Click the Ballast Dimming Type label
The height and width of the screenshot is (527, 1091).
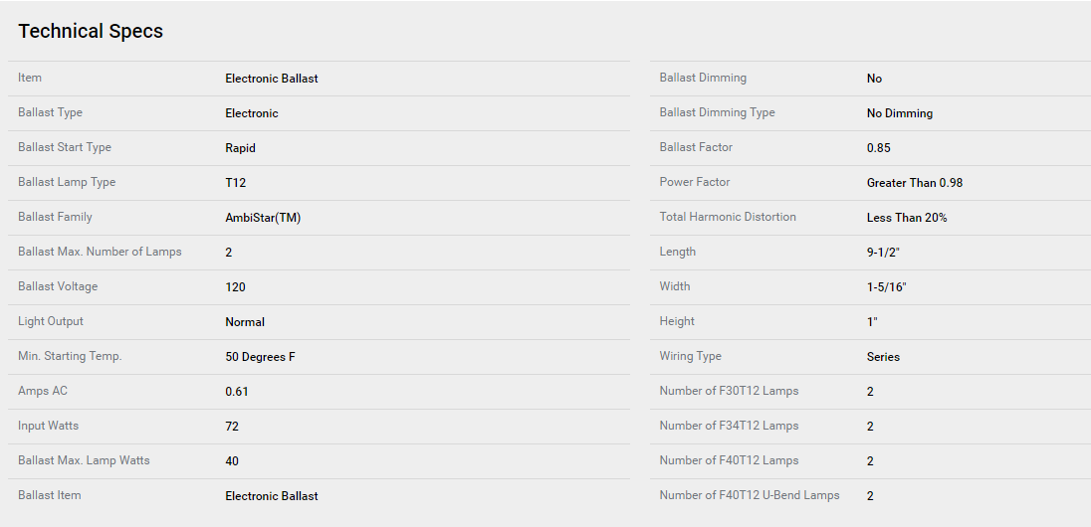click(x=717, y=112)
